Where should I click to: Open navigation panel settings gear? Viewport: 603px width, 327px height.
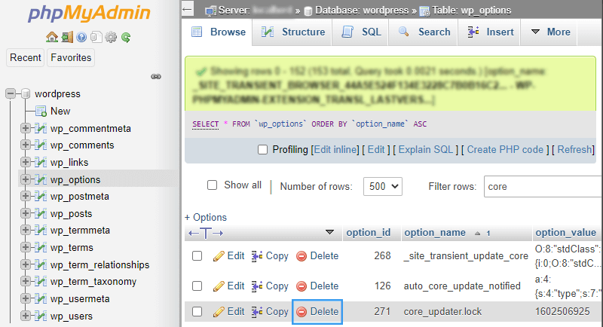click(x=111, y=37)
